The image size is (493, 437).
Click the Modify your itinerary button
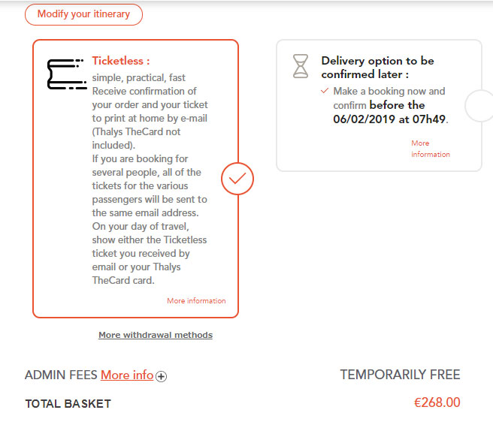point(83,14)
